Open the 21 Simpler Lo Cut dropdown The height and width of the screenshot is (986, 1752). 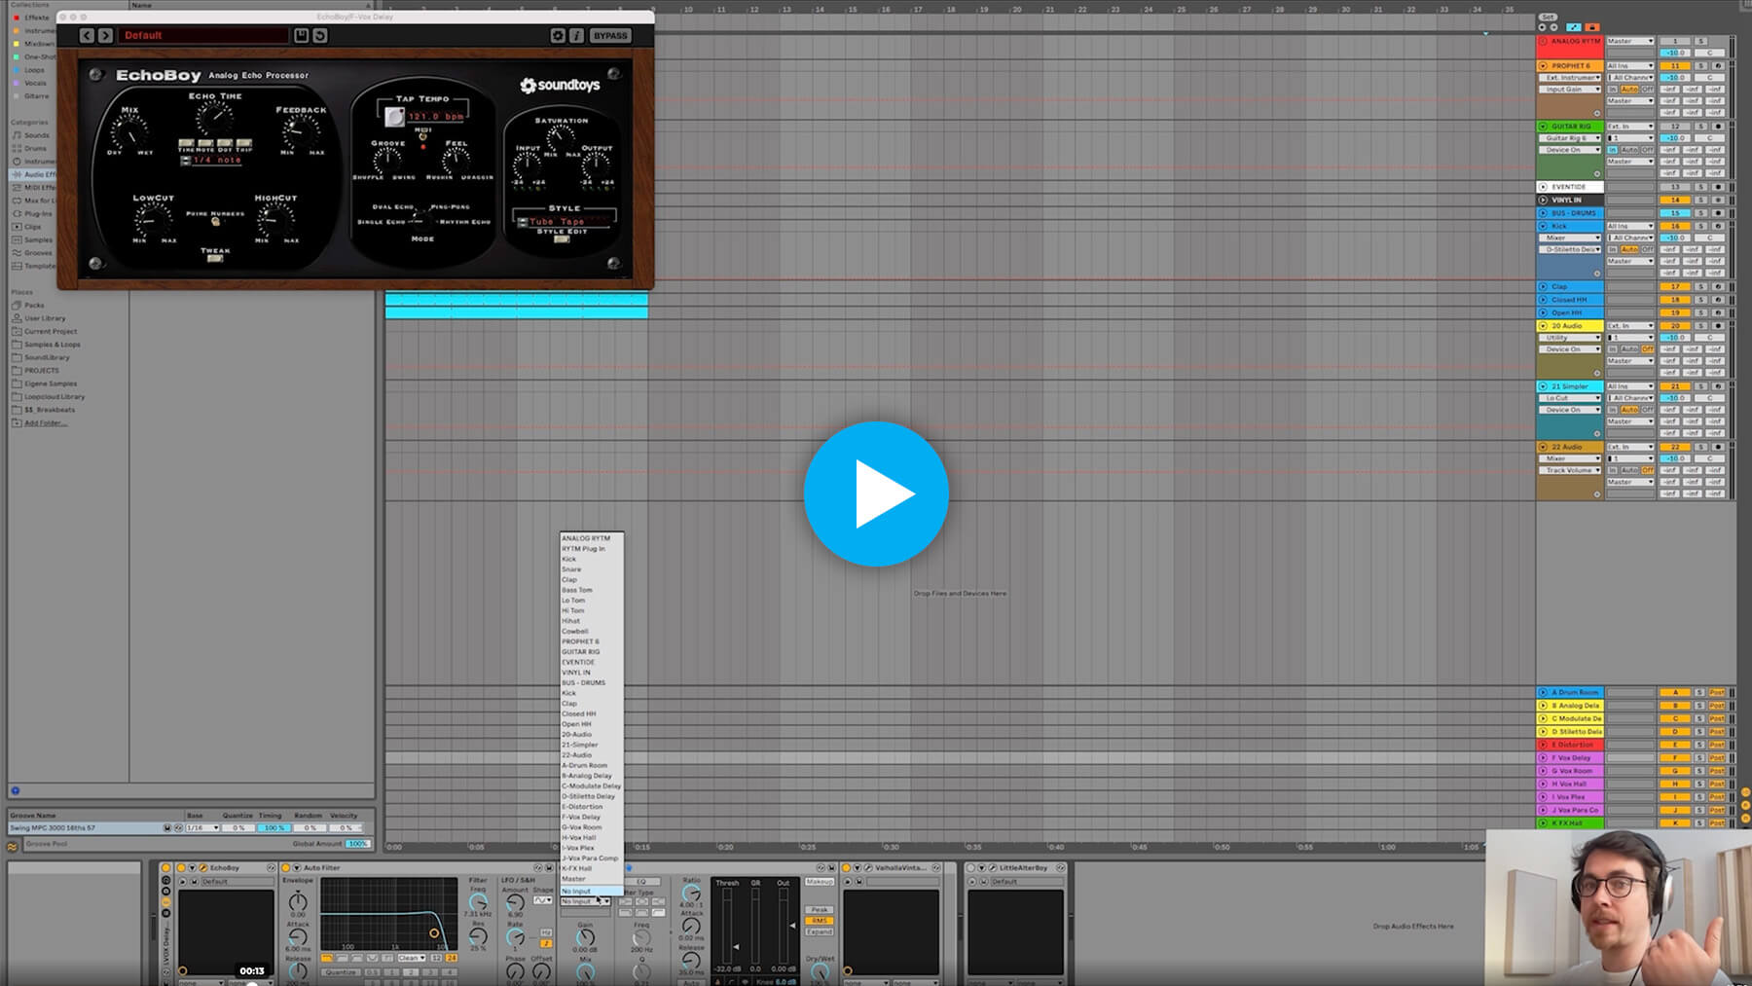(x=1569, y=398)
